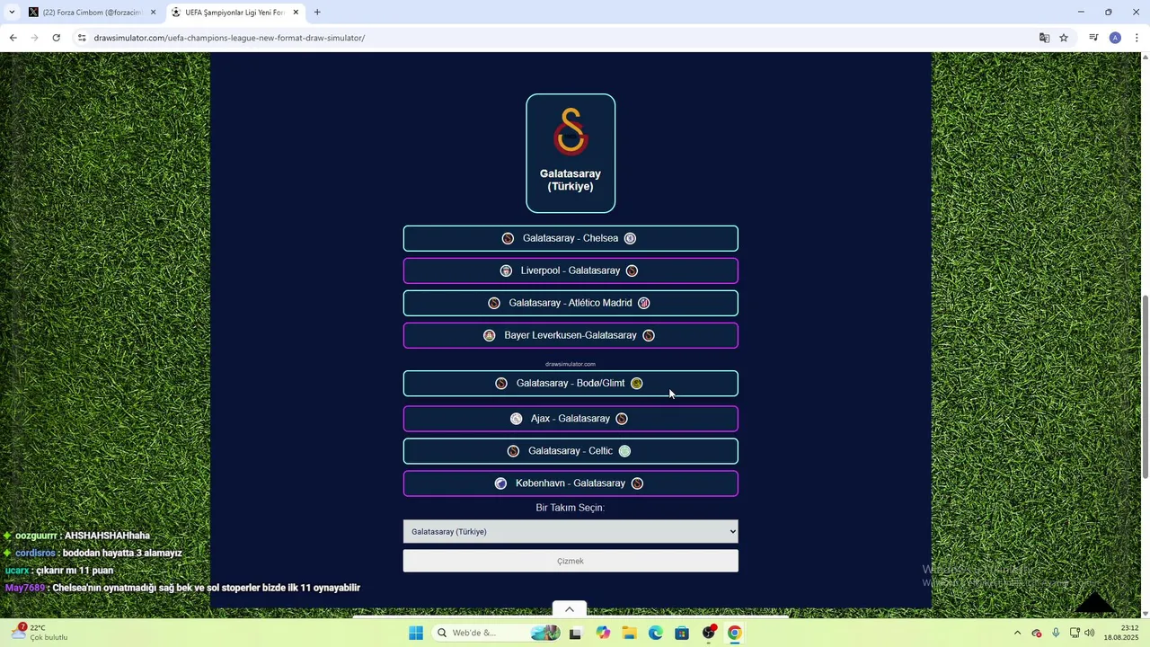Open Microsoft Edge from the taskbar
The height and width of the screenshot is (647, 1150).
click(x=656, y=633)
